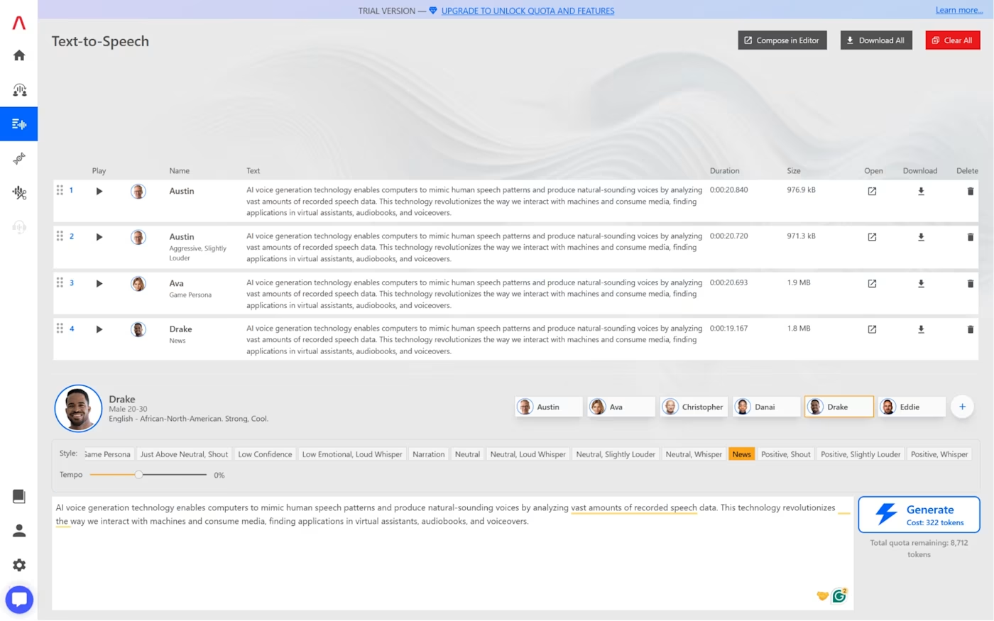Select the Eddie voice chip
The width and height of the screenshot is (994, 621).
click(912, 407)
